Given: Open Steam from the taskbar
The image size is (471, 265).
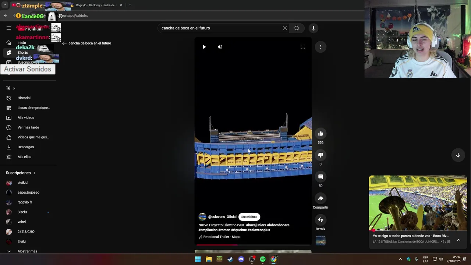Looking at the screenshot, I should click(230, 259).
